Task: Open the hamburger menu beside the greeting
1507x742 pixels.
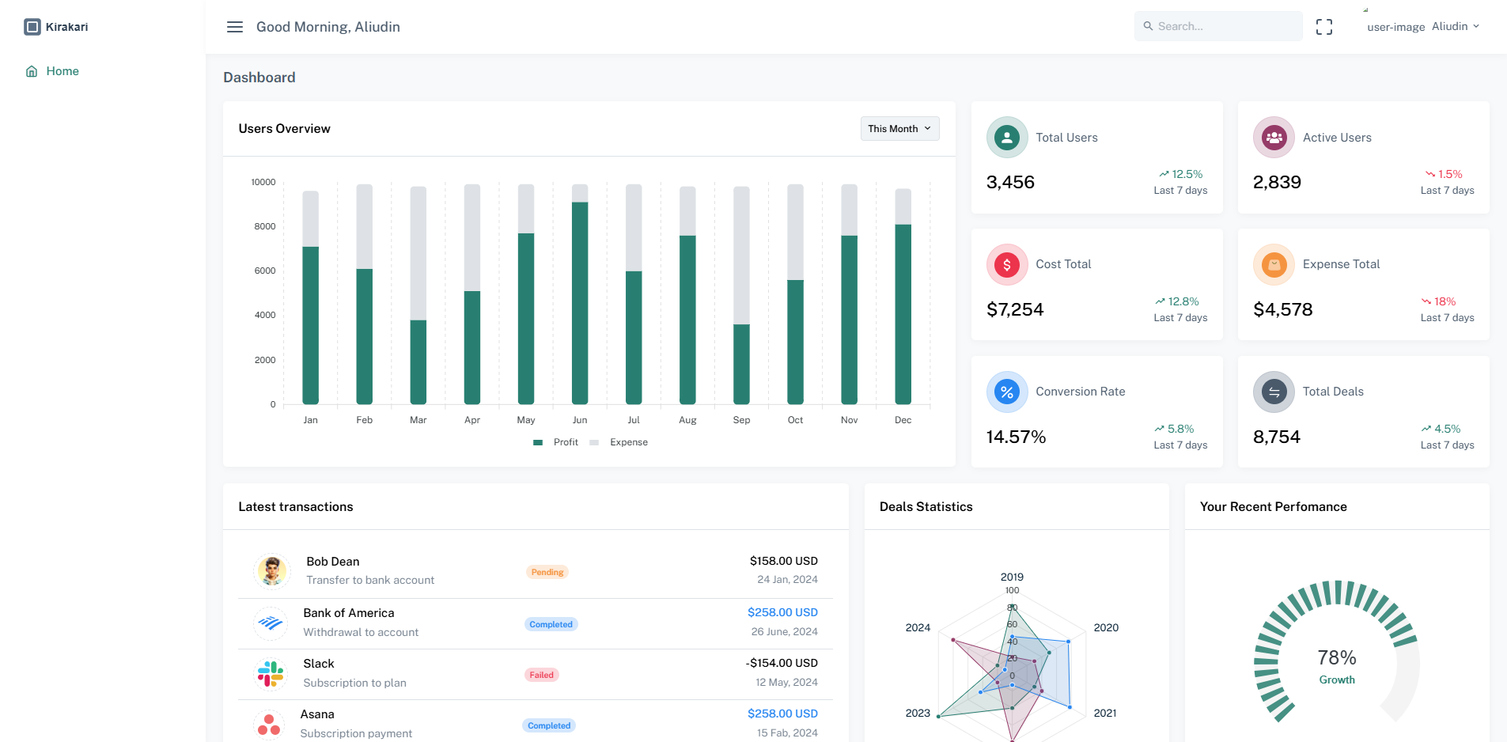Action: point(234,26)
